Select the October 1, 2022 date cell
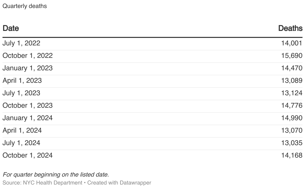The height and width of the screenshot is (189, 305). [x=27, y=56]
